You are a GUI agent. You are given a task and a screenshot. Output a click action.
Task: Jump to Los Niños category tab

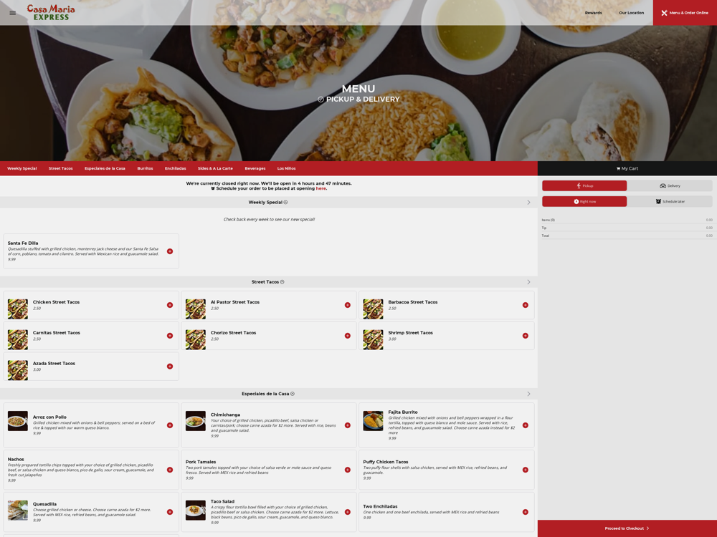coord(286,168)
